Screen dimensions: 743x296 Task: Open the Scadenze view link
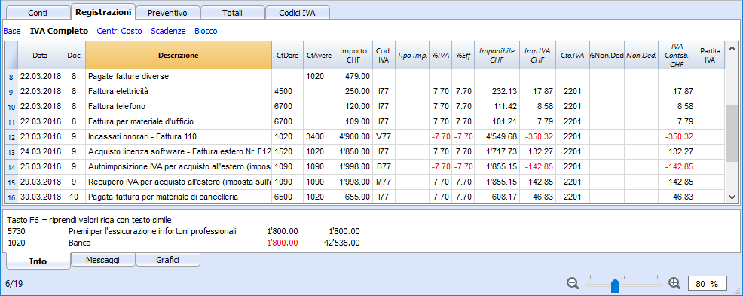tap(168, 32)
